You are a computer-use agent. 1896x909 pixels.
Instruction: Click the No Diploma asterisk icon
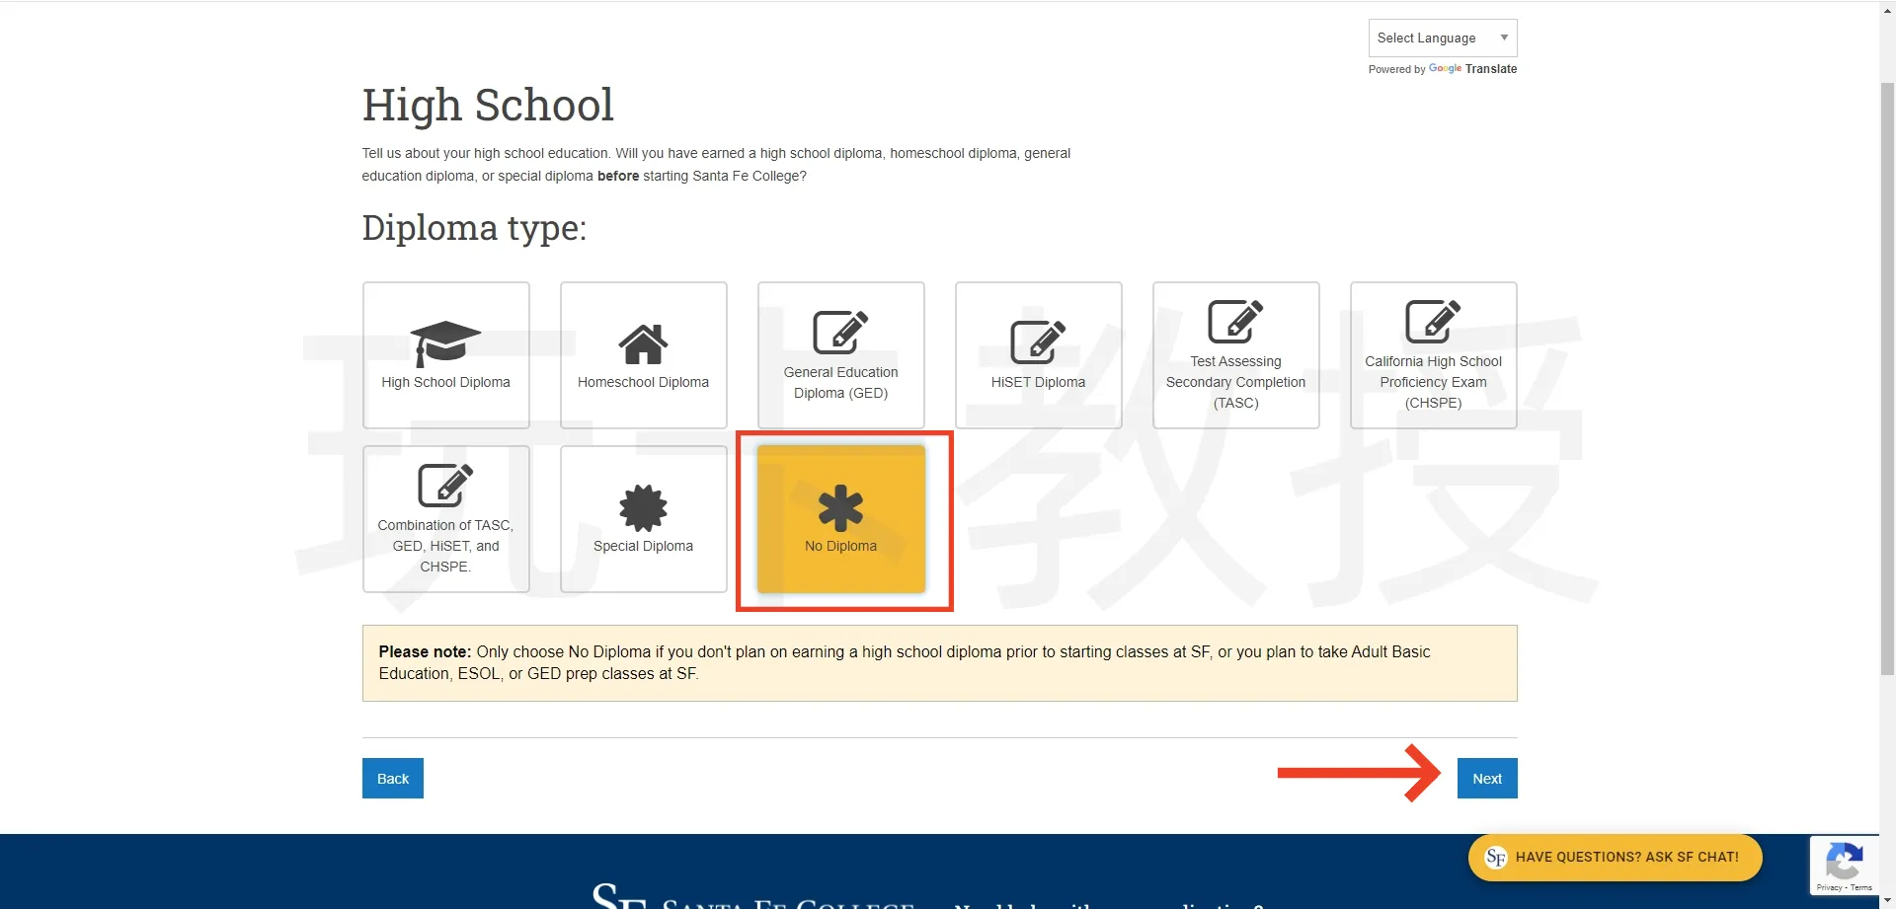coord(840,508)
